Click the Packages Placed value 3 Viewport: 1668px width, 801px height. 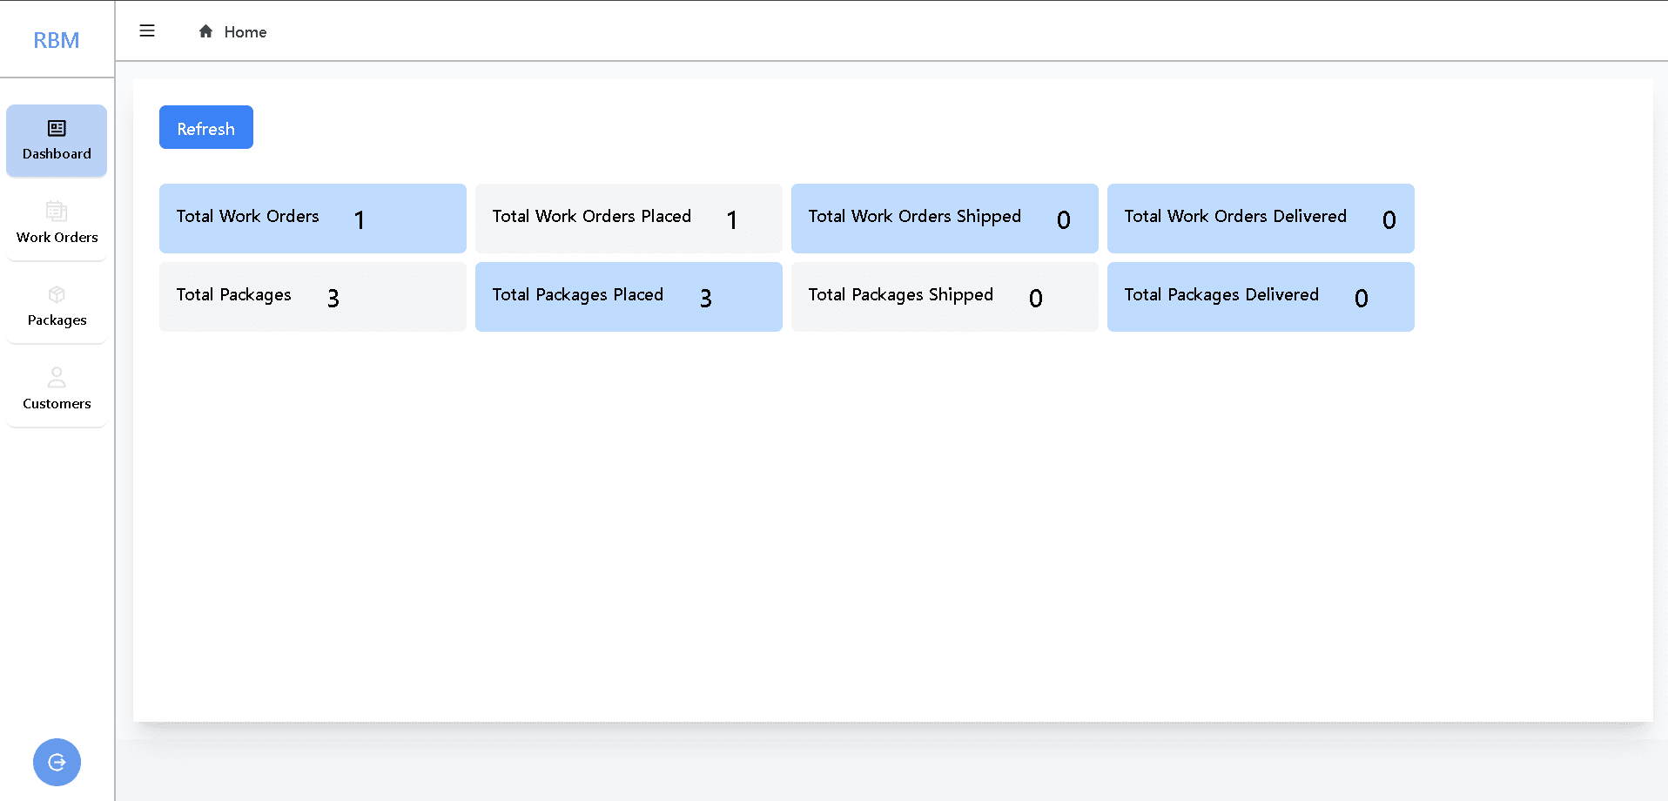(x=706, y=299)
